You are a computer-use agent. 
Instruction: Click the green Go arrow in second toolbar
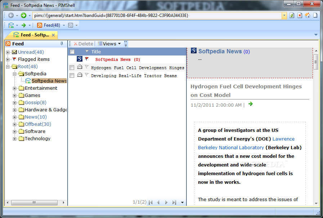point(24,25)
